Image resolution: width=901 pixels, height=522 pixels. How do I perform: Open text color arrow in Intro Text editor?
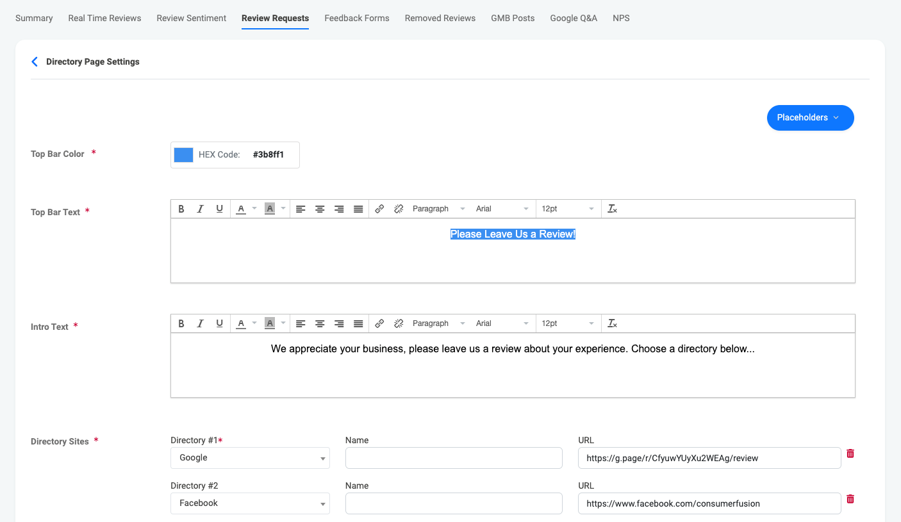(254, 323)
